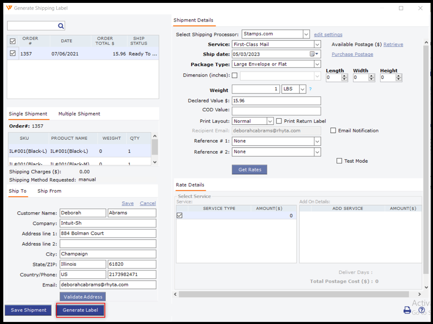Image resolution: width=433 pixels, height=324 pixels.
Task: Open the Package Type dropdown
Action: (x=317, y=64)
